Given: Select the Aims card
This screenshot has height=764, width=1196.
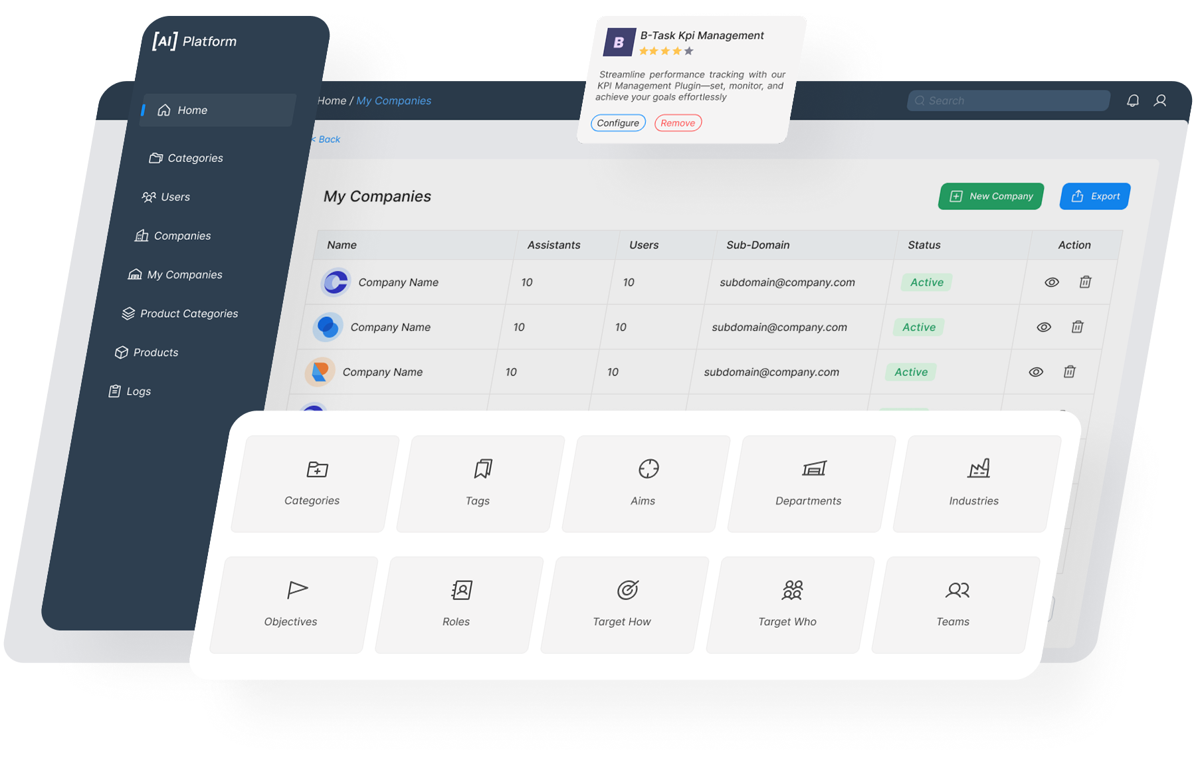Looking at the screenshot, I should click(645, 484).
